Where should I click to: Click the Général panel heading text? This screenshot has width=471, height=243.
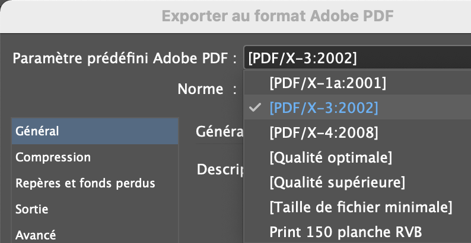[x=219, y=131]
